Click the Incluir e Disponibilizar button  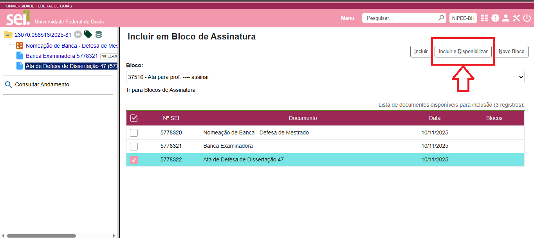463,52
